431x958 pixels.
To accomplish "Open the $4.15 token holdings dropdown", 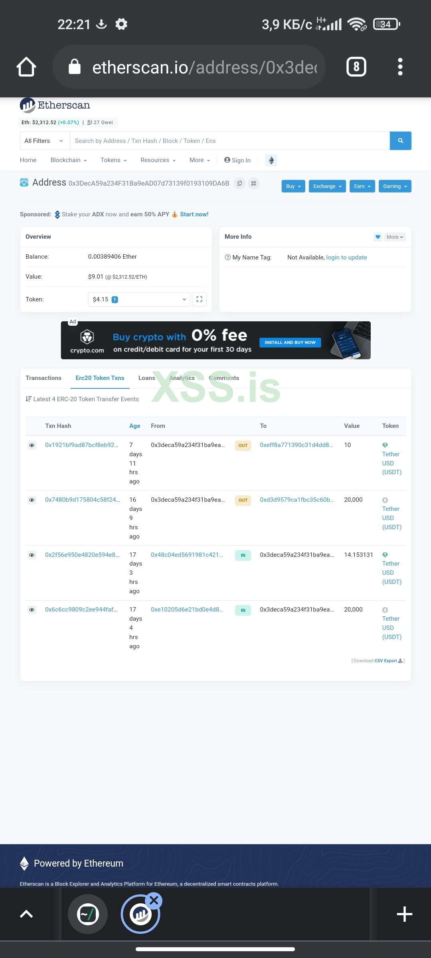I will (x=139, y=299).
